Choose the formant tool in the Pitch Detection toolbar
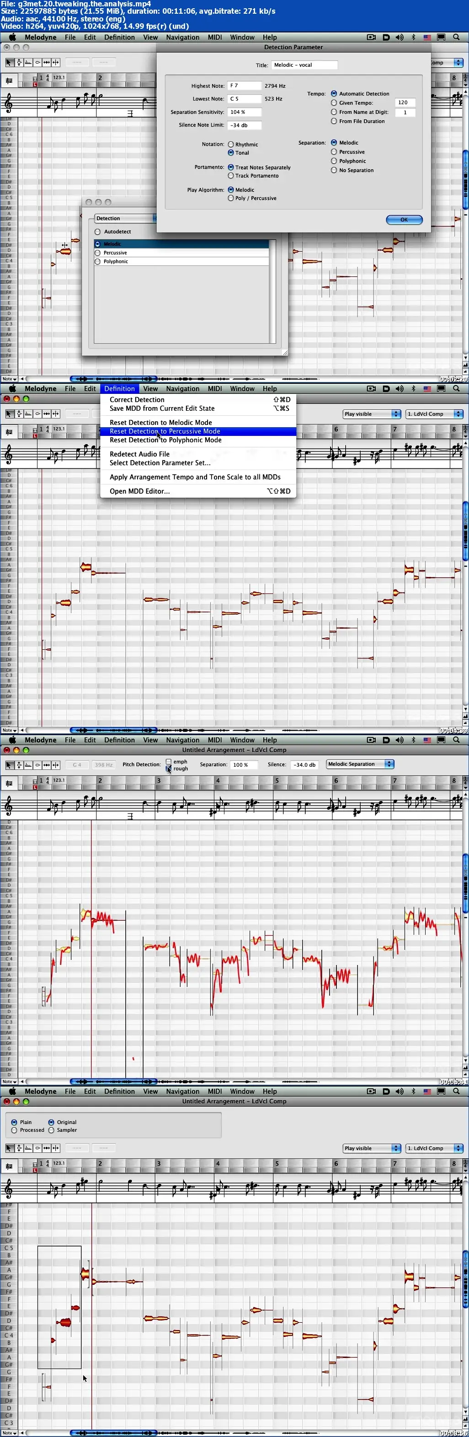The width and height of the screenshot is (469, 1437). (x=28, y=765)
